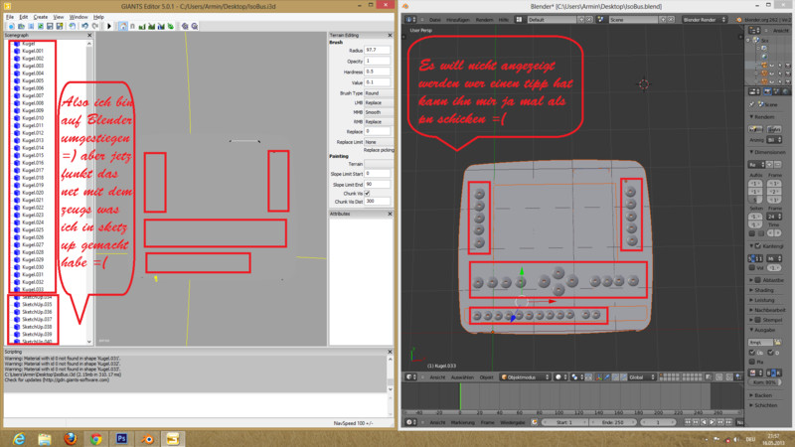
Task: Open the Brush Type dropdown showing Round
Action: click(x=379, y=93)
